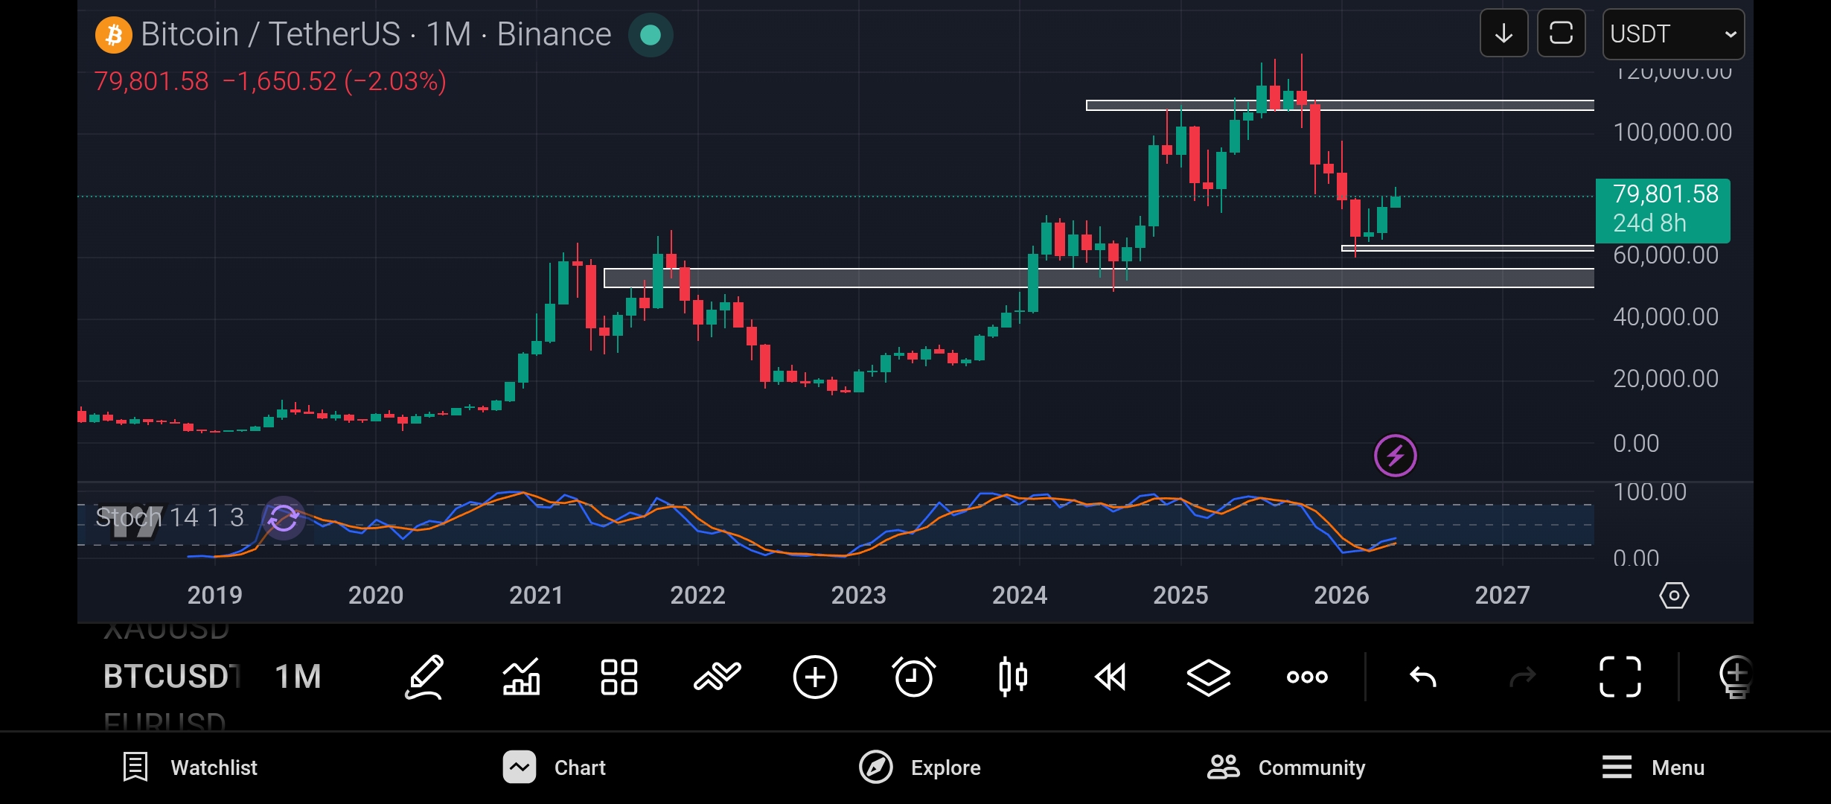The height and width of the screenshot is (804, 1831).
Task: Select the wide gray support zone rectangle
Action: pyautogui.click(x=1099, y=278)
